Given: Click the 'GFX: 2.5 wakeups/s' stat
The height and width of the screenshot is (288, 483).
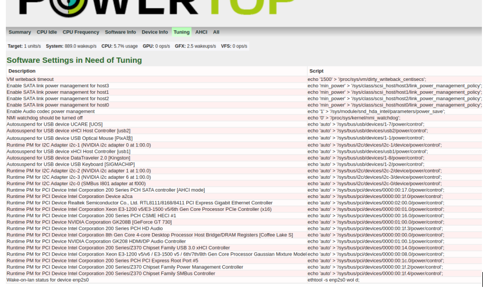Looking at the screenshot, I should point(195,46).
